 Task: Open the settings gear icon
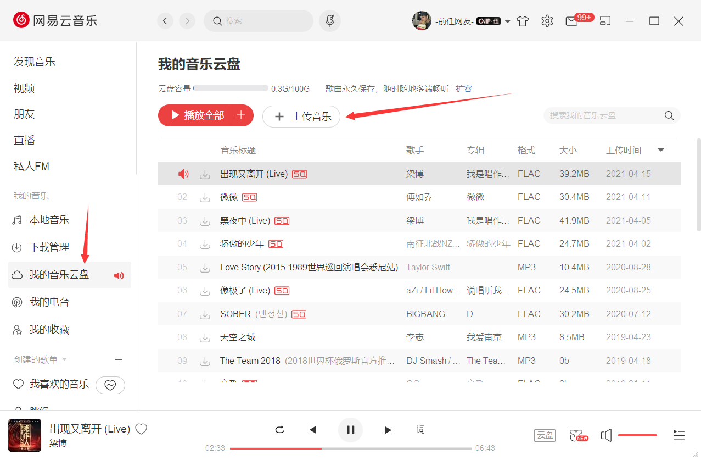[x=547, y=21]
